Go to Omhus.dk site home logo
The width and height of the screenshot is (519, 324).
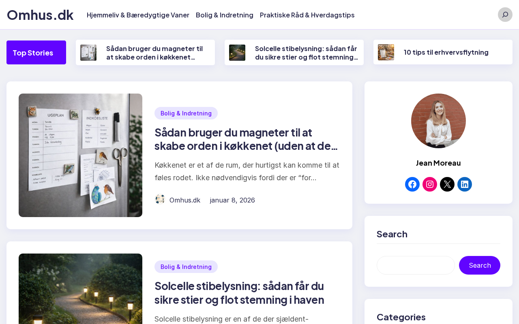tap(40, 15)
